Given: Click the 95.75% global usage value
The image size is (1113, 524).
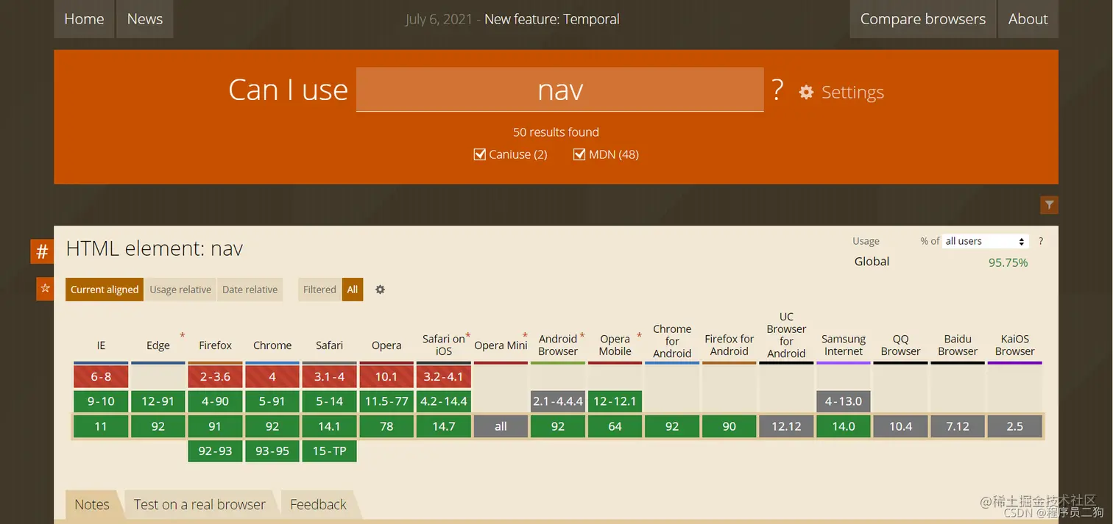Looking at the screenshot, I should point(1008,262).
